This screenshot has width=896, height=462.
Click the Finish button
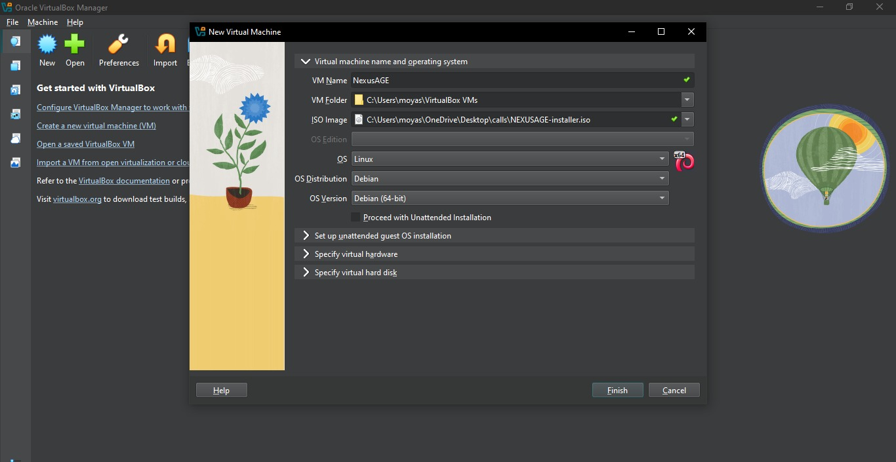tap(617, 390)
